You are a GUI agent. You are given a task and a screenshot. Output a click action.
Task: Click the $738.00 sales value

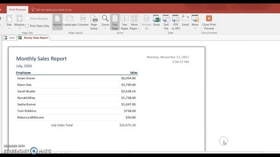[x=130, y=111]
